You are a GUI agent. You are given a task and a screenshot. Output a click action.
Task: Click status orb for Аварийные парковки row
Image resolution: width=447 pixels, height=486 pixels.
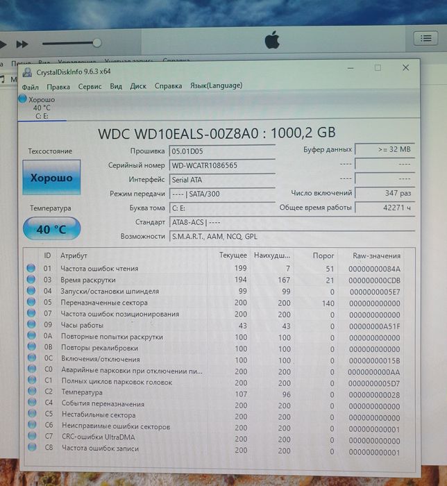pos(32,369)
